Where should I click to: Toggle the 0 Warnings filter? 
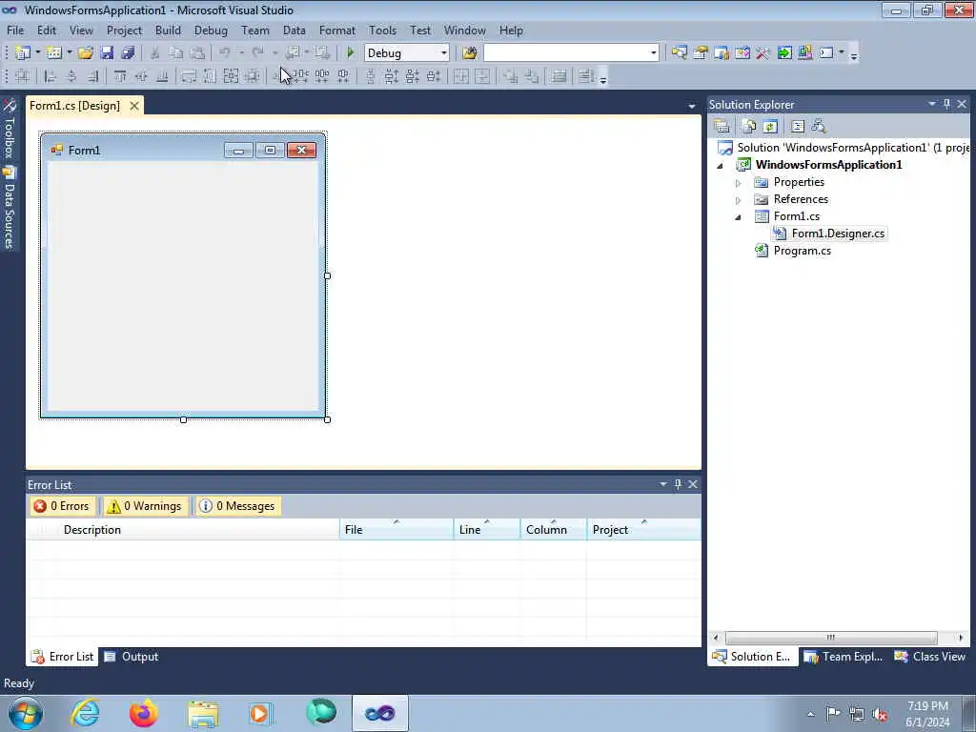145,506
